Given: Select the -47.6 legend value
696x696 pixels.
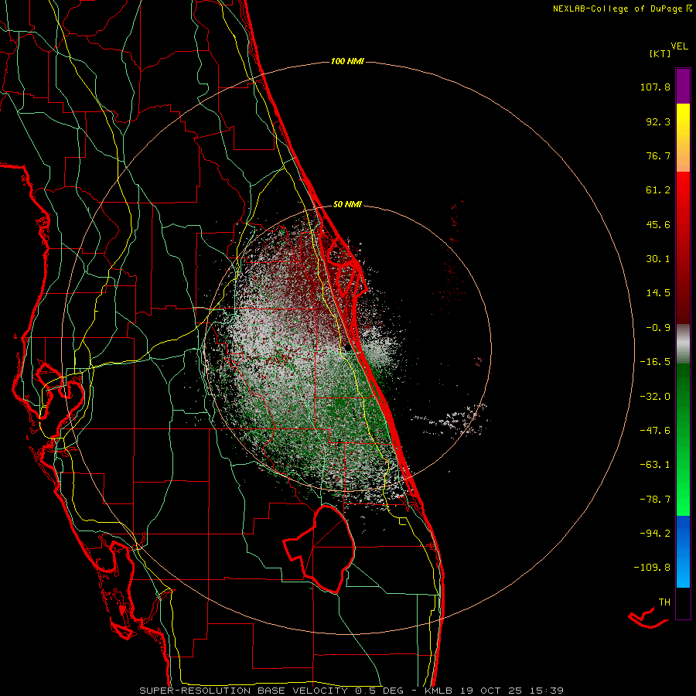Looking at the screenshot, I should (x=655, y=431).
